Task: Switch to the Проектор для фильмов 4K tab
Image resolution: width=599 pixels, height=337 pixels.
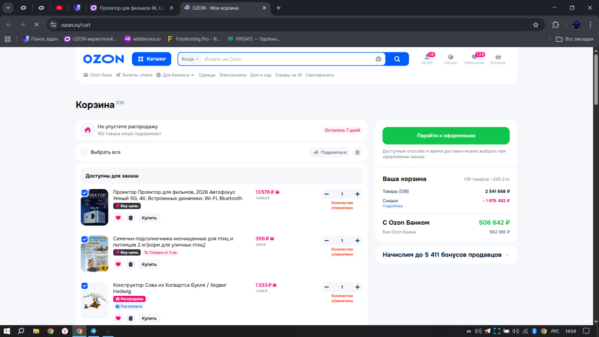Action: [132, 8]
